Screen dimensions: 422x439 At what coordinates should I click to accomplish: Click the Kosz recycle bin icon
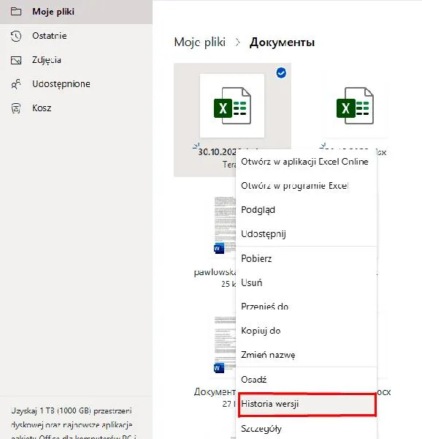(16, 108)
